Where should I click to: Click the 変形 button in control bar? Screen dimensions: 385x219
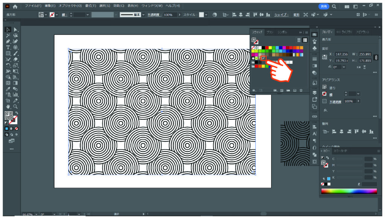coord(296,15)
